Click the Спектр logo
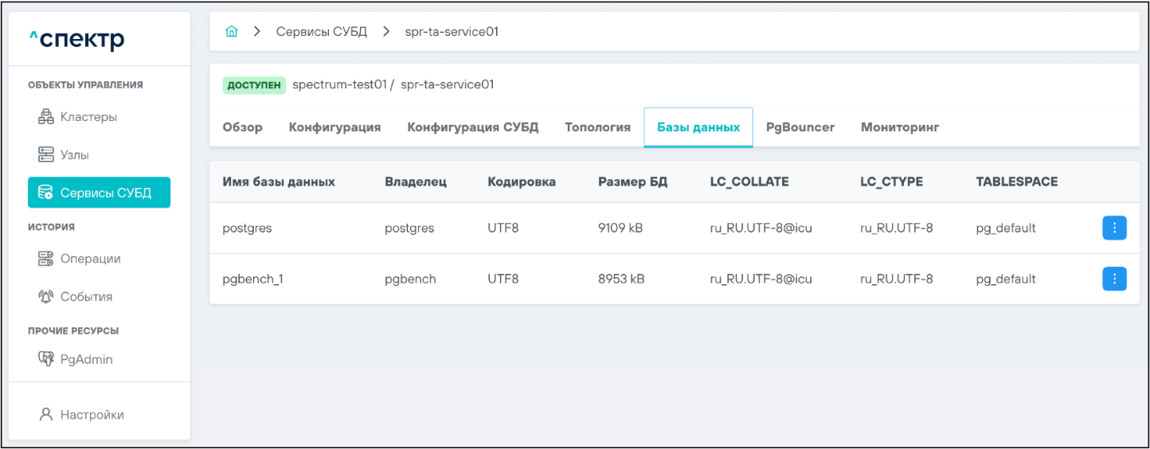Screen dimensions: 1150x449 tap(76, 39)
